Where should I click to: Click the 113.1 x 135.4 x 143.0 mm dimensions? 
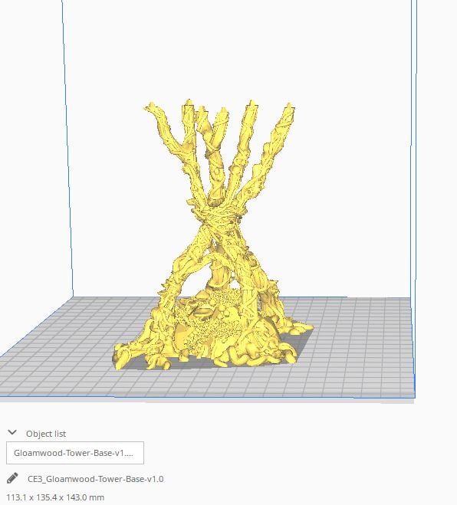(x=55, y=497)
